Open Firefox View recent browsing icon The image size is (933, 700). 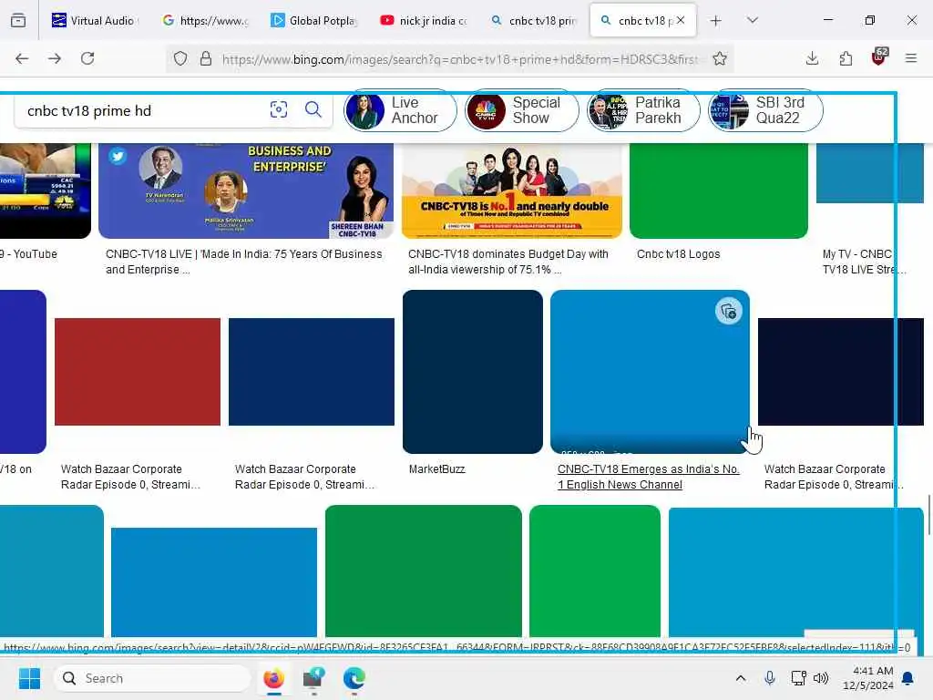18,20
